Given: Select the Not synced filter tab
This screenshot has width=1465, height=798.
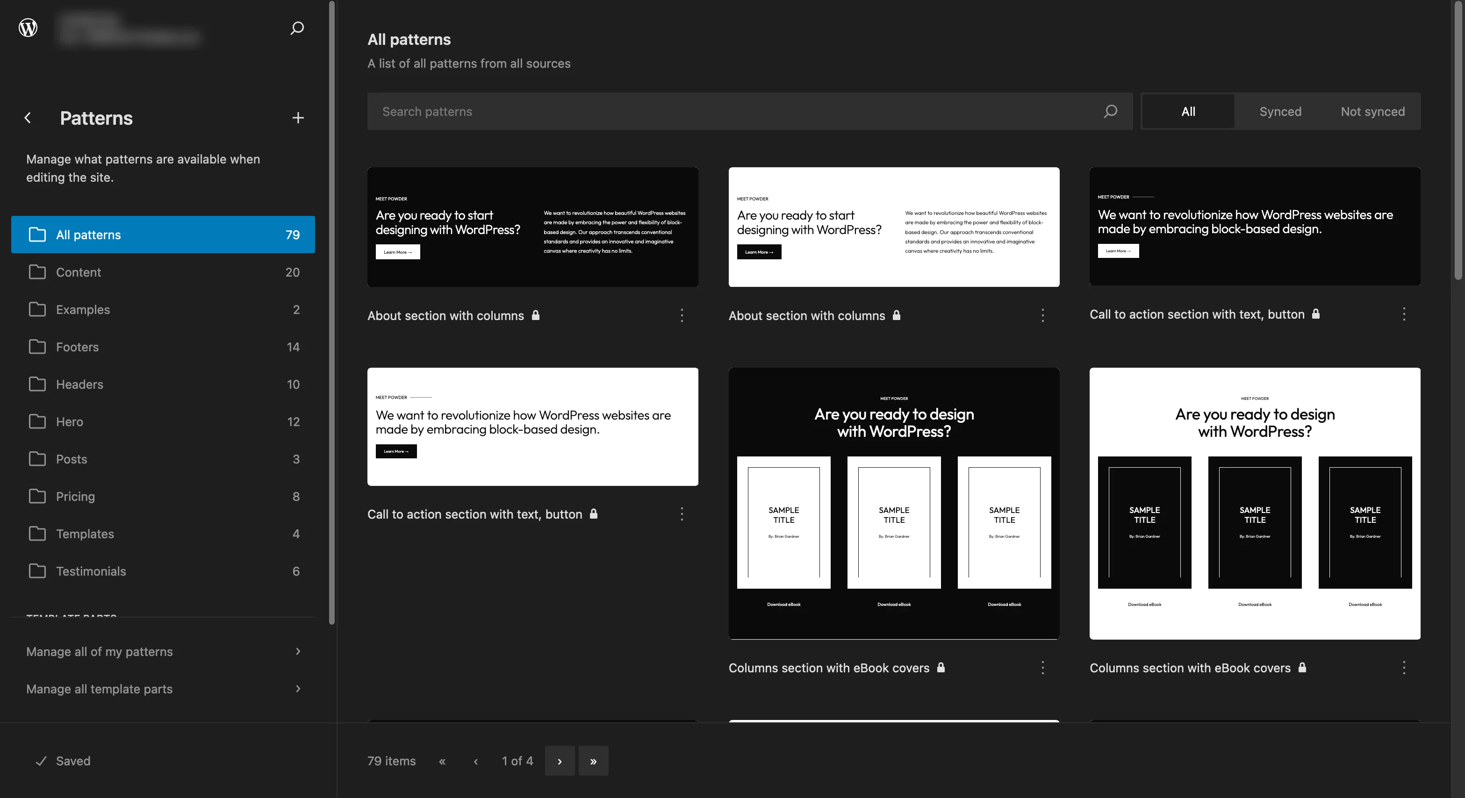Looking at the screenshot, I should coord(1372,111).
